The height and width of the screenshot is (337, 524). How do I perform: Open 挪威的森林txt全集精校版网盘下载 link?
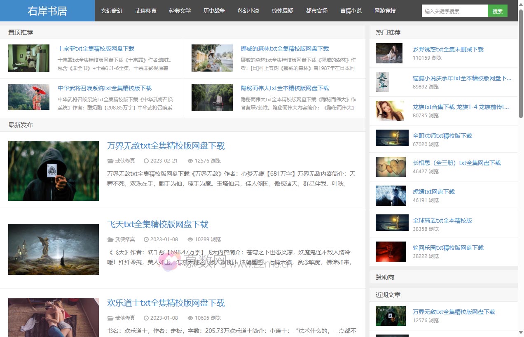pos(285,49)
